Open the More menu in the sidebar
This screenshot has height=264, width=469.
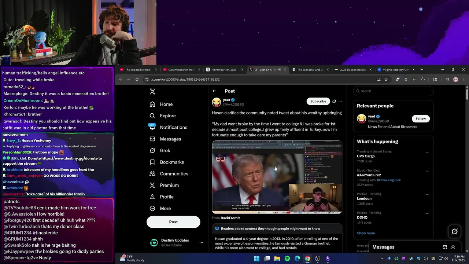point(160,208)
